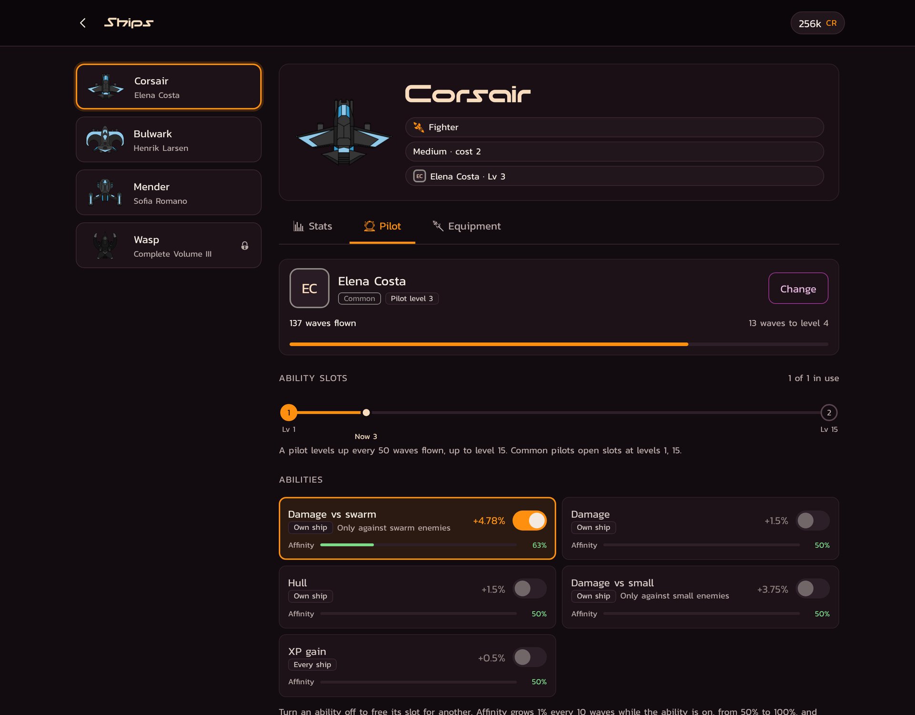The image size is (915, 715).
Task: Click the Bulwark ship icon
Action: tap(105, 140)
